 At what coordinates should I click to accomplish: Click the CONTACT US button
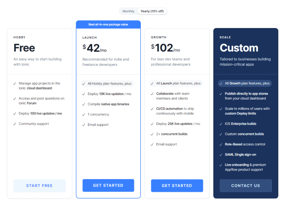coord(245,186)
